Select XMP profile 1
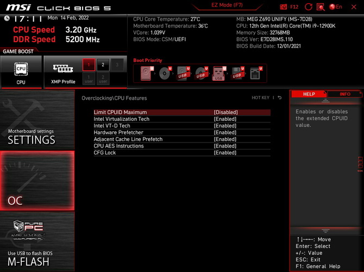The image size is (364, 272). tap(89, 65)
